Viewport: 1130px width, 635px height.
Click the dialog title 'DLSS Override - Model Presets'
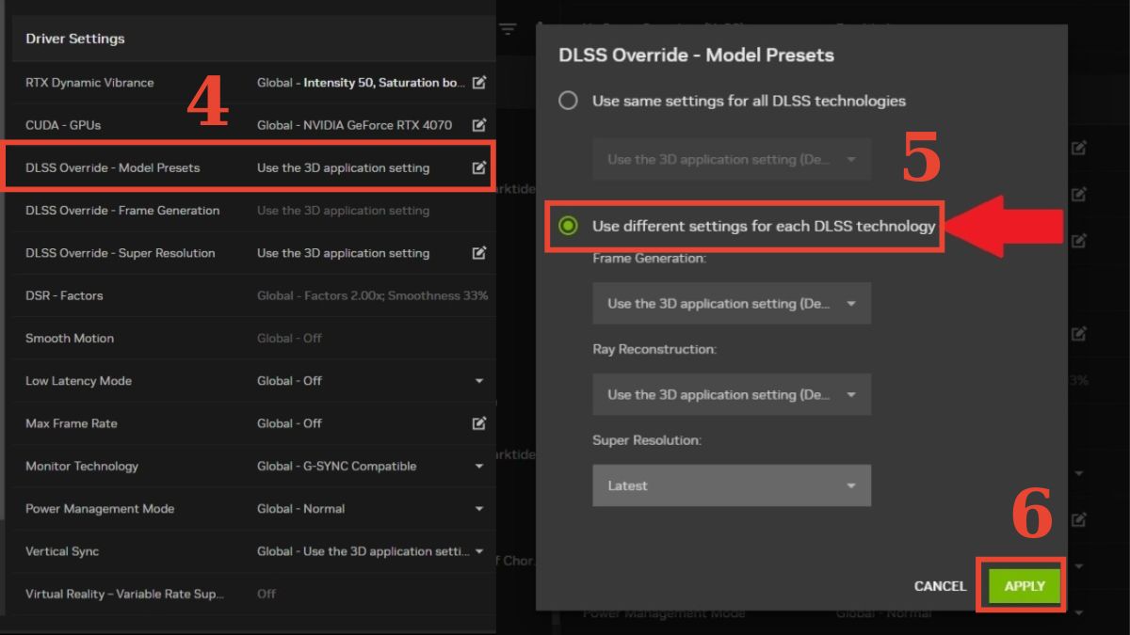pyautogui.click(x=697, y=55)
